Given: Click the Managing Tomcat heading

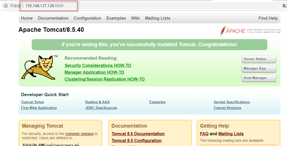Looking at the screenshot, I should 42,126.
